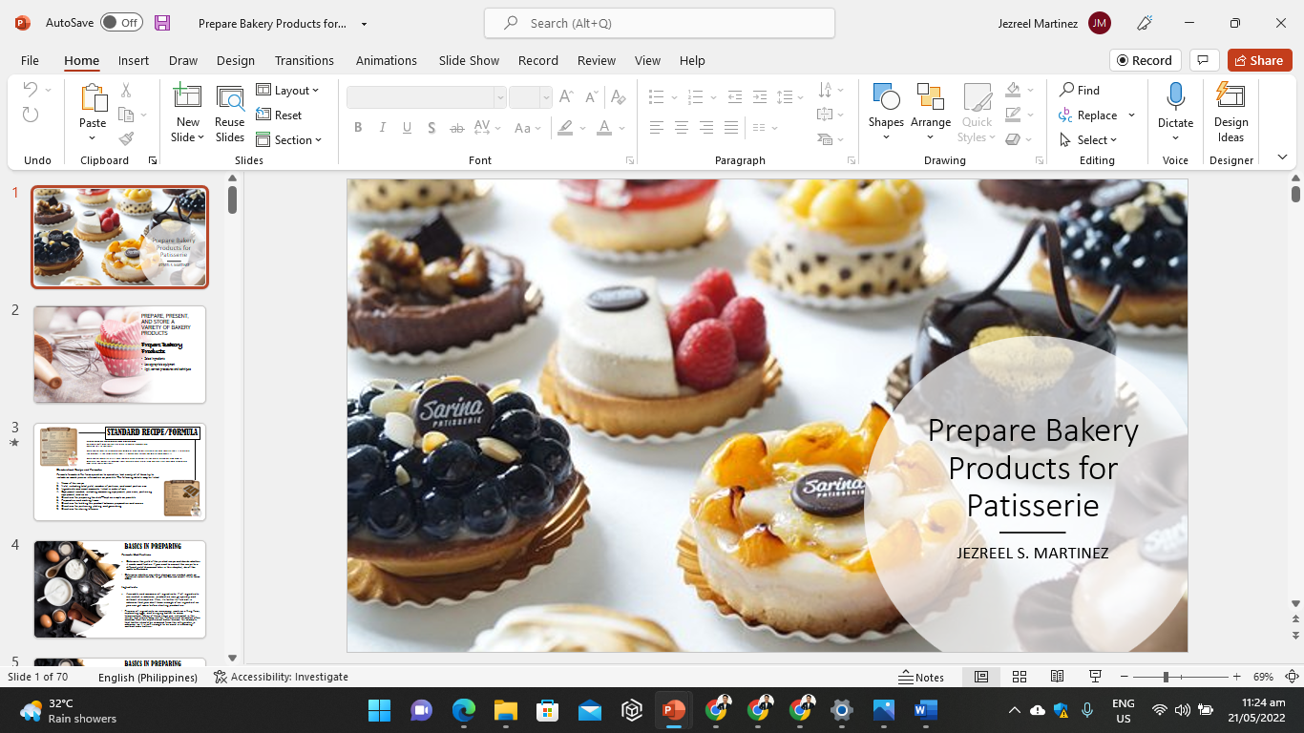The height and width of the screenshot is (733, 1304).
Task: Click the Save icon in the title bar
Action: [x=161, y=23]
